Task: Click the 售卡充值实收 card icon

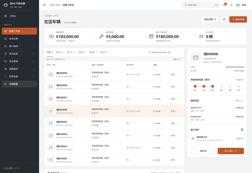Action: coord(151,36)
